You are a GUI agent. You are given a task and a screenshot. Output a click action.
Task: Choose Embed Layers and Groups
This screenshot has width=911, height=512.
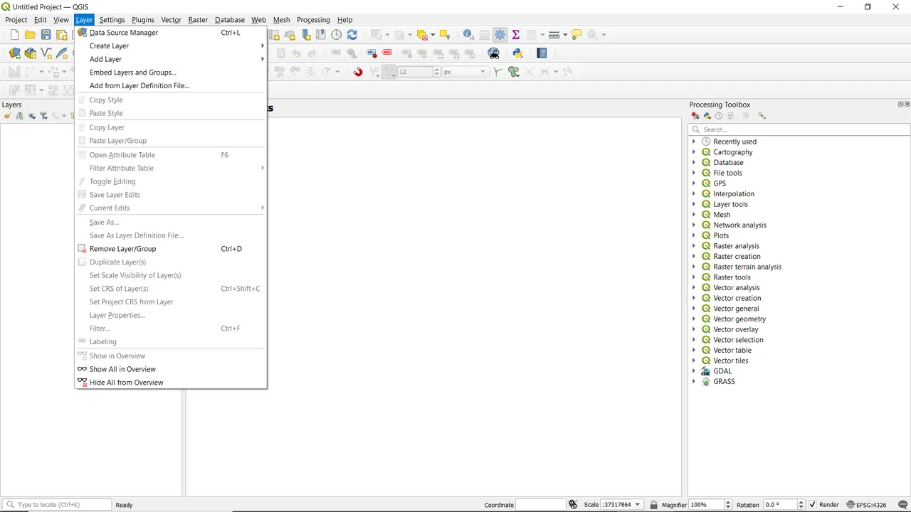point(171,73)
